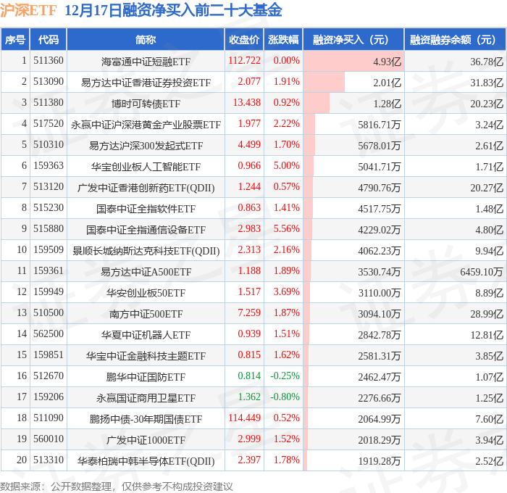
Task: Click fund name 华宝中证金融科技主题ETF
Action: tap(146, 356)
